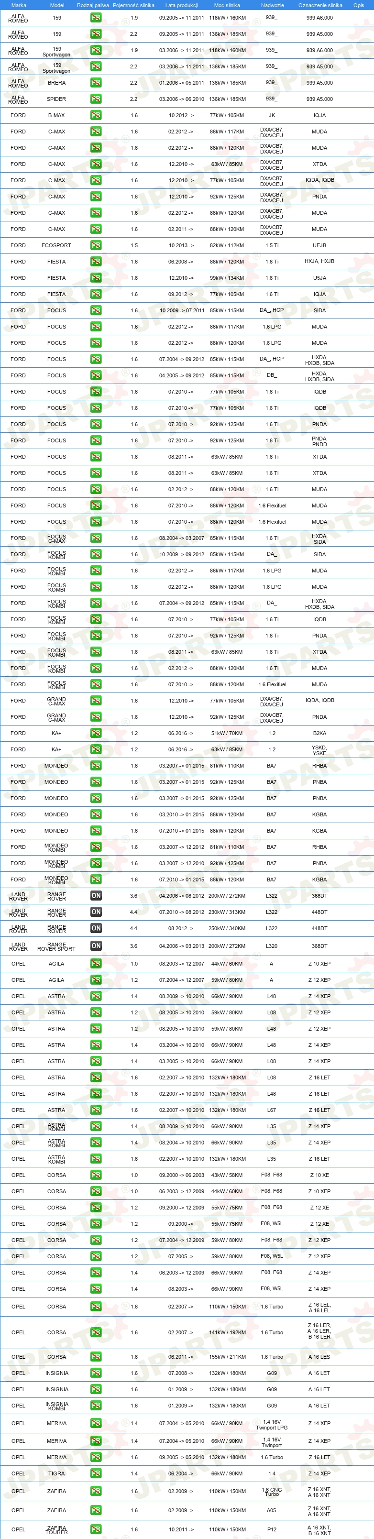Screen dimensions: 374x1539
Task: Click the Marka column header
Action: click(x=19, y=5)
